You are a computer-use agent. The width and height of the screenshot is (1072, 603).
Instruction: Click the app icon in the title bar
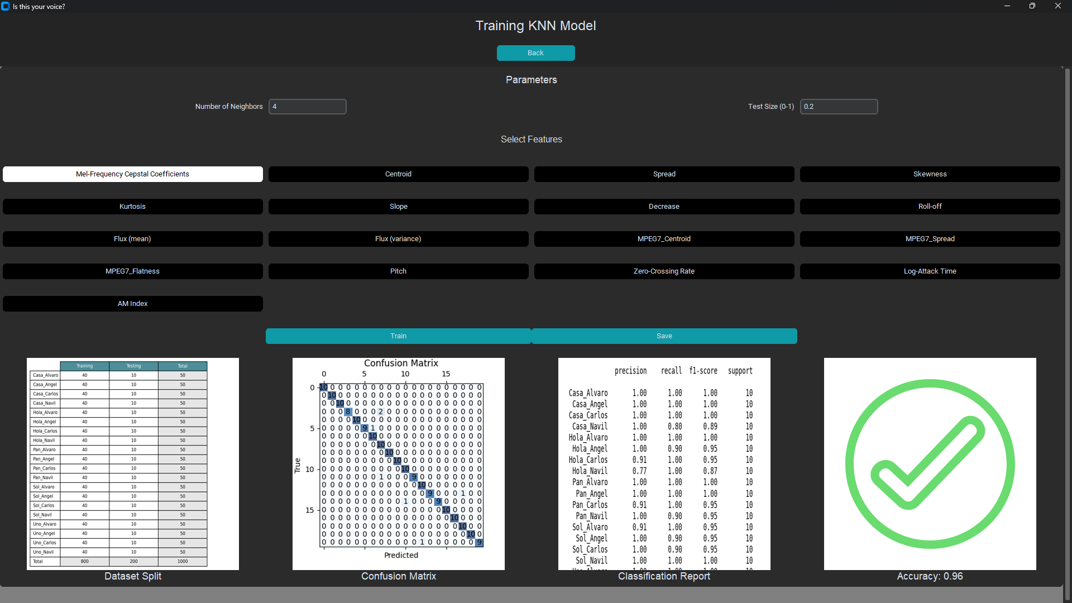click(6, 6)
